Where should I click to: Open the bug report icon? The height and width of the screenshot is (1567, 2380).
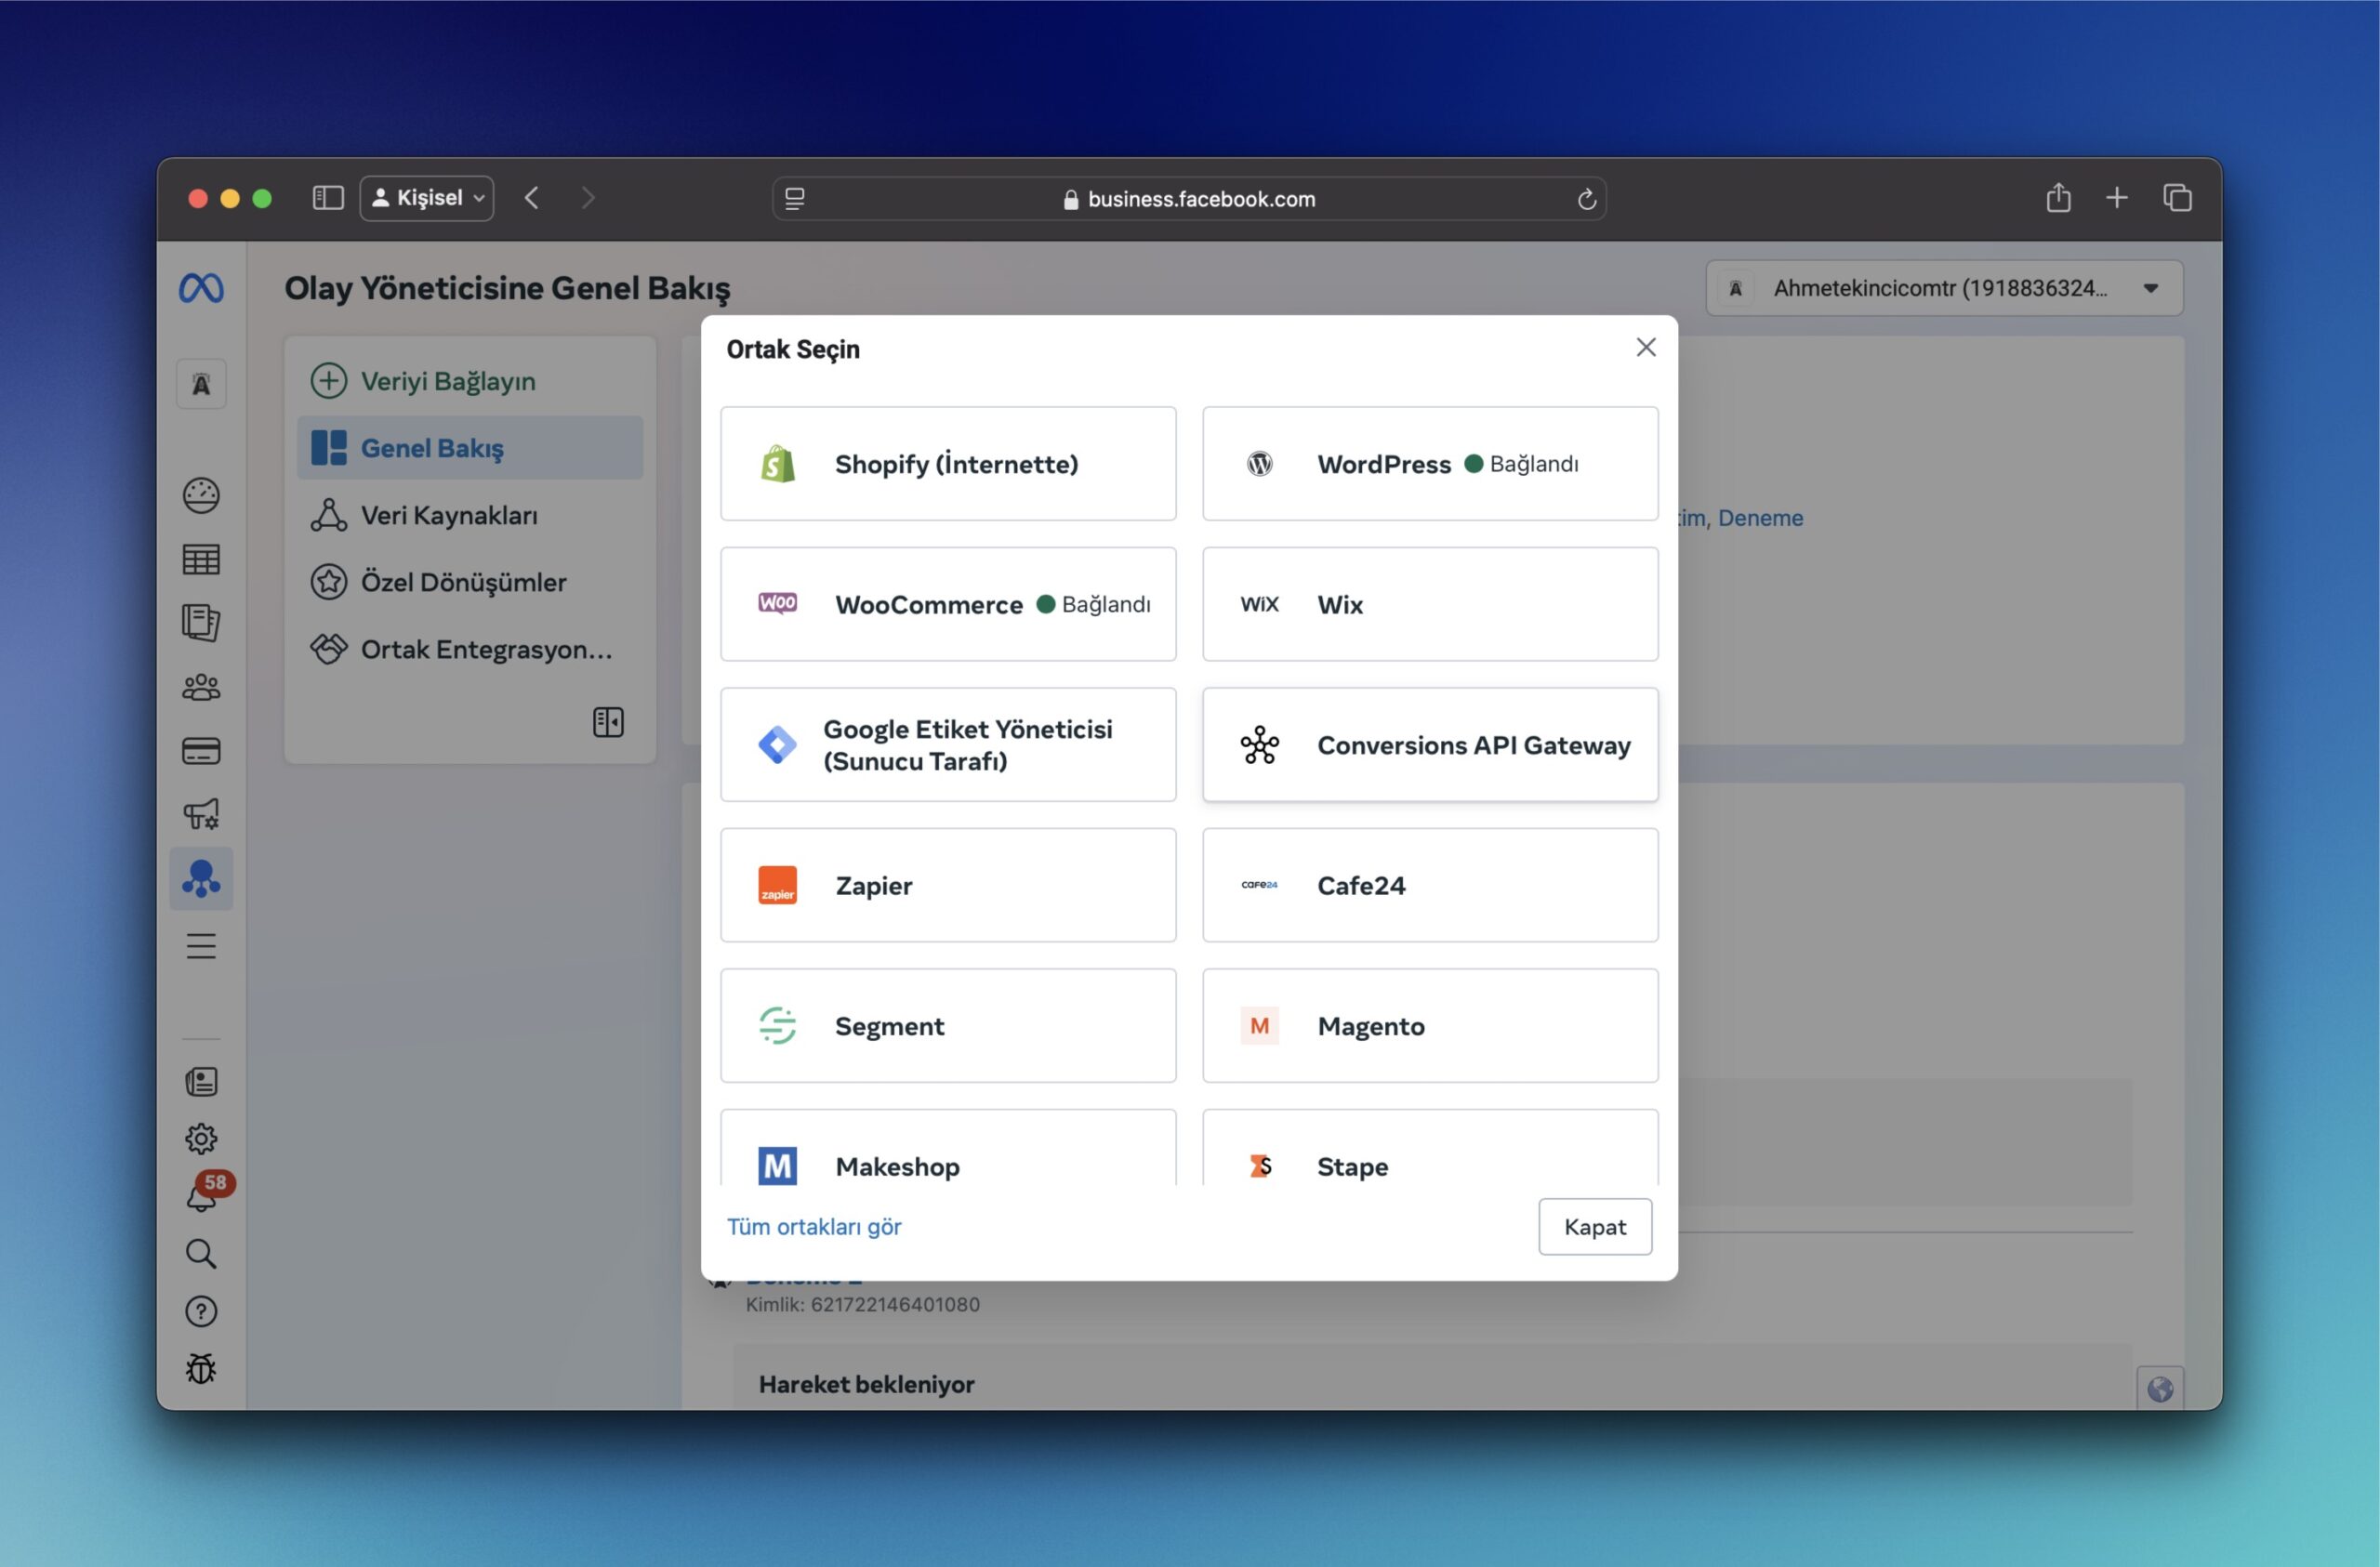(x=201, y=1368)
